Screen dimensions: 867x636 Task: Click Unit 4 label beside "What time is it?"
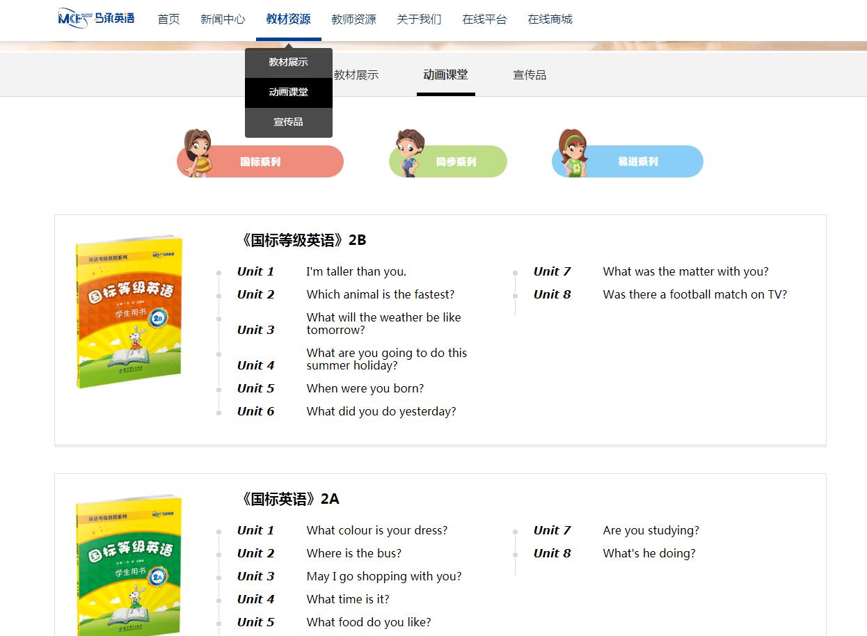pyautogui.click(x=256, y=600)
